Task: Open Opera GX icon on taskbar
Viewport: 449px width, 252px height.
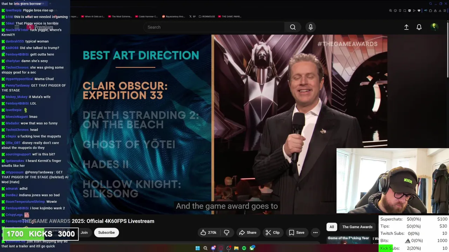Action: click(221, 248)
